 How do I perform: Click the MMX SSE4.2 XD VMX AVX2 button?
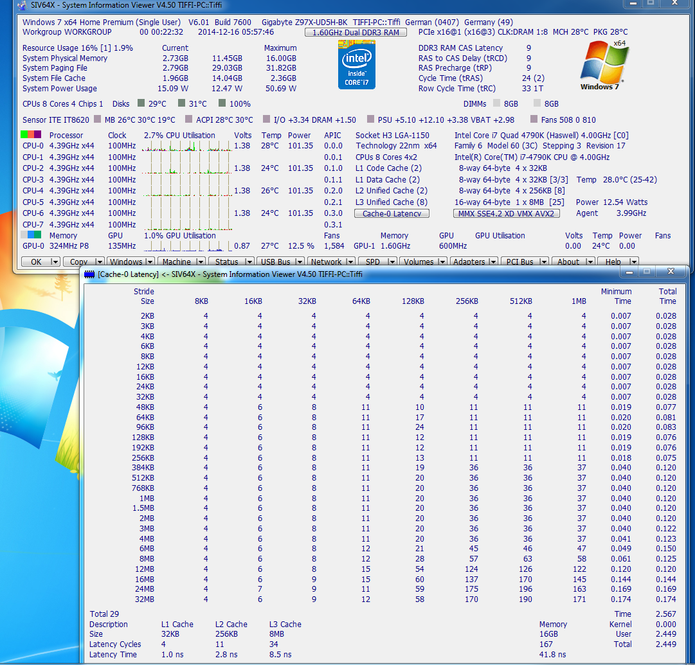(x=506, y=213)
